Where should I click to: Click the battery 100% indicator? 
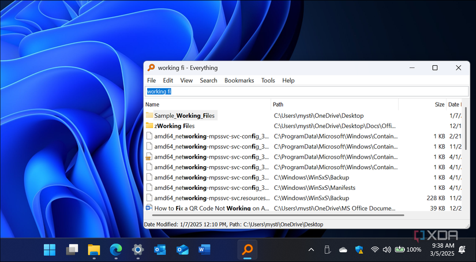pyautogui.click(x=408, y=249)
